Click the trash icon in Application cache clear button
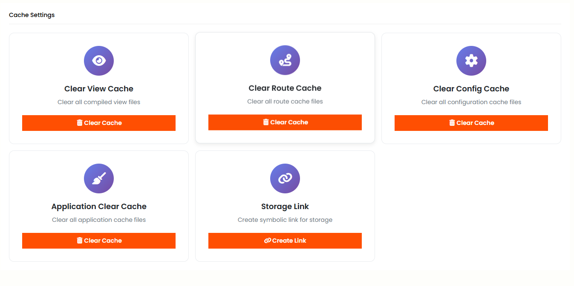Screen dimensions: 574x286 79,241
